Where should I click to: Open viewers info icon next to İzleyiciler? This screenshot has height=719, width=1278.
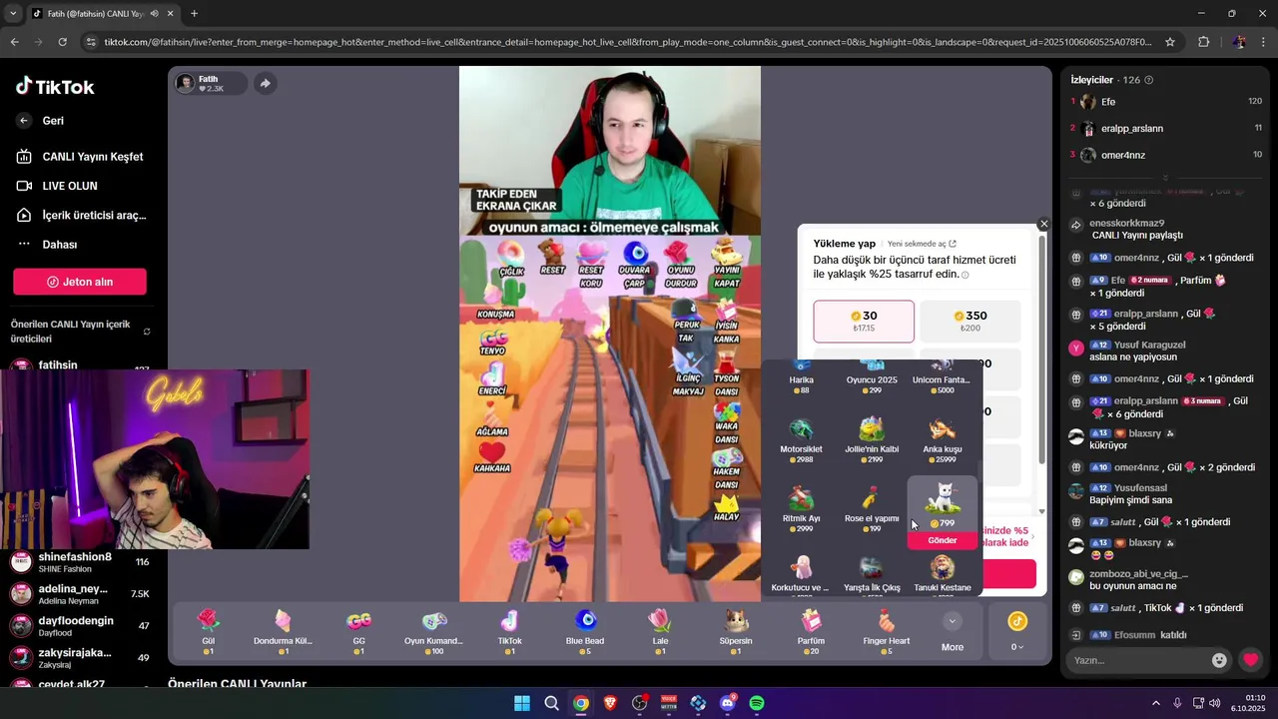(x=1149, y=80)
